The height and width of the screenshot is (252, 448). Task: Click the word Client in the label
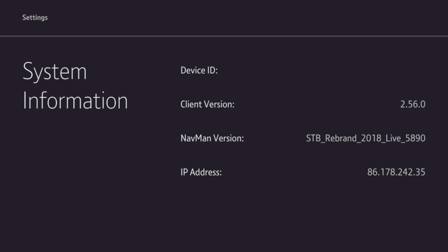[191, 105]
